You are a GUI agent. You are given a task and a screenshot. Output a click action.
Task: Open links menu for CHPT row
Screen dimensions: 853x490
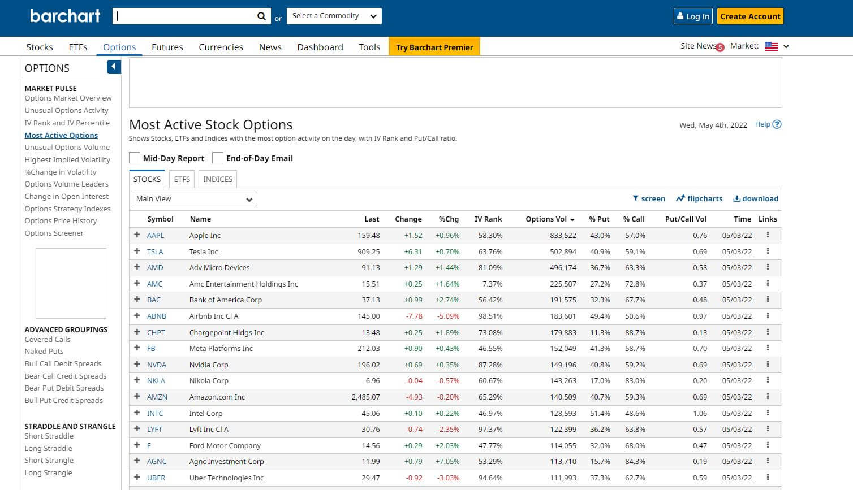pos(768,332)
